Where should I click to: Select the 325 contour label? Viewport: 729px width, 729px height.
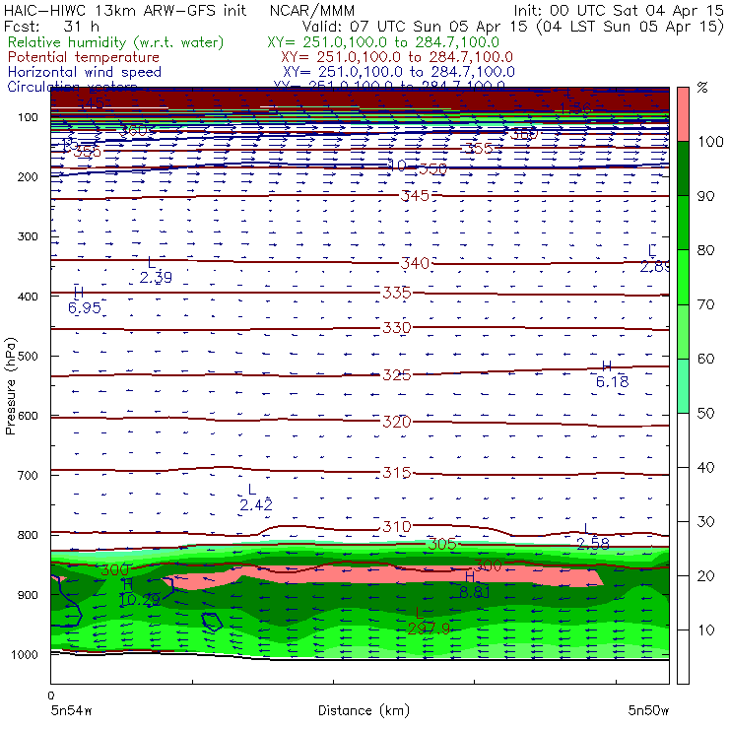(397, 374)
